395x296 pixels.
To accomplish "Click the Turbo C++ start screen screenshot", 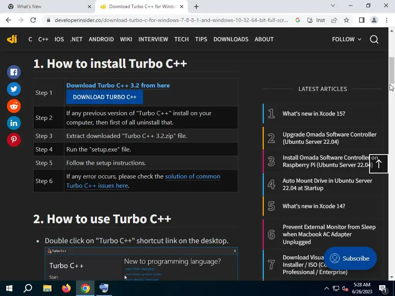I will [141, 264].
